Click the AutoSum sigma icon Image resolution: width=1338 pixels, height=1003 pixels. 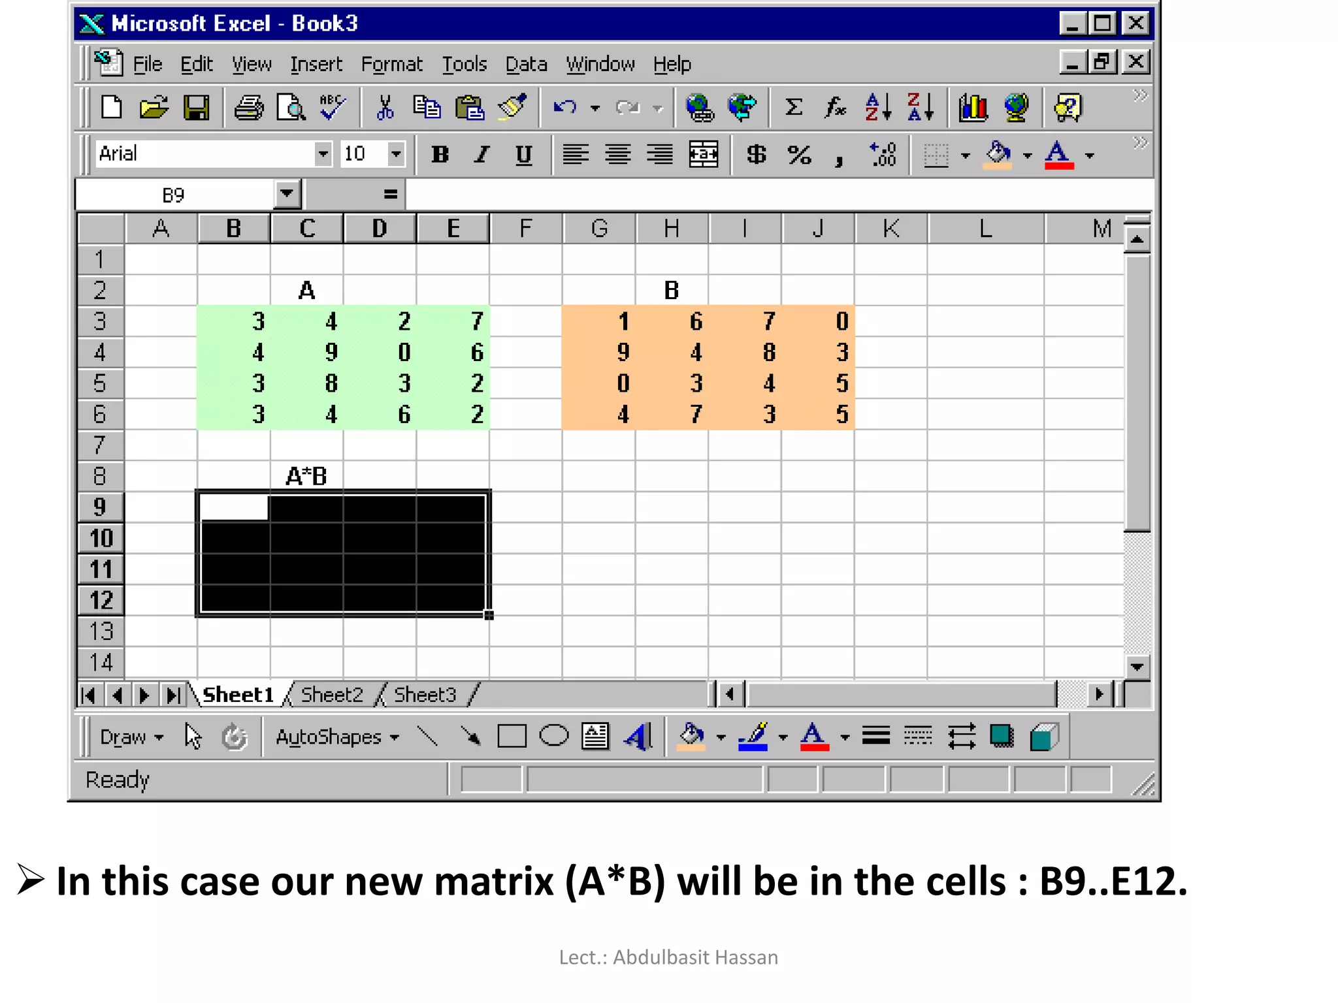click(x=794, y=107)
